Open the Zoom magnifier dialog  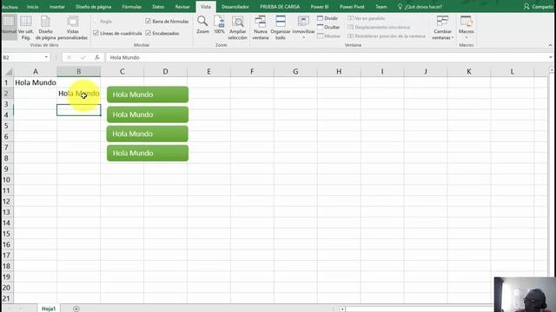[x=202, y=25]
